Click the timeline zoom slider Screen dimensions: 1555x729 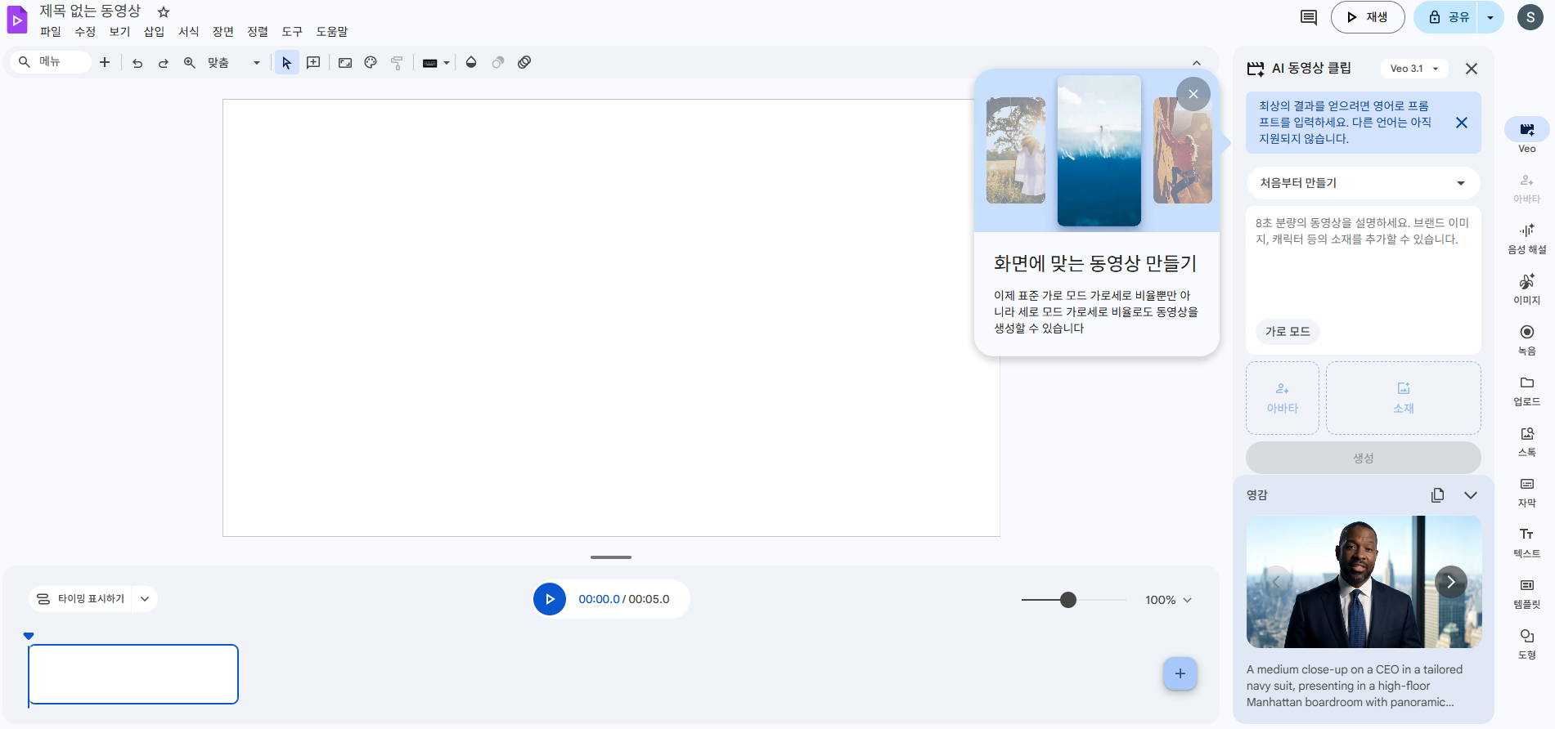click(x=1073, y=600)
